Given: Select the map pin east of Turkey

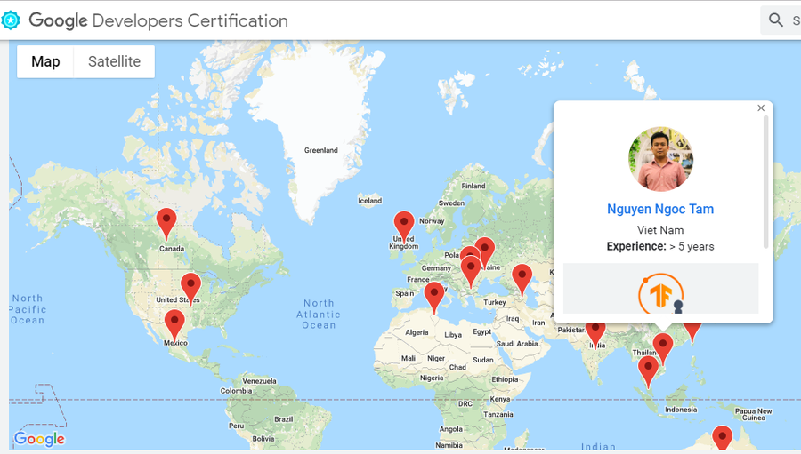Looking at the screenshot, I should click(x=522, y=280).
